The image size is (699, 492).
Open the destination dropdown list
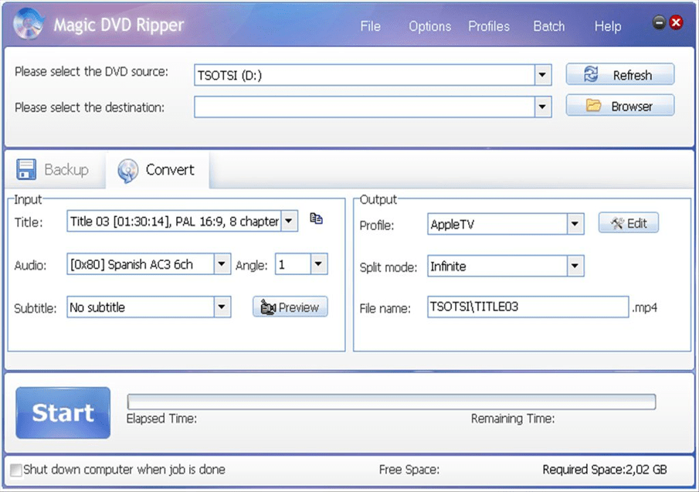(x=543, y=107)
